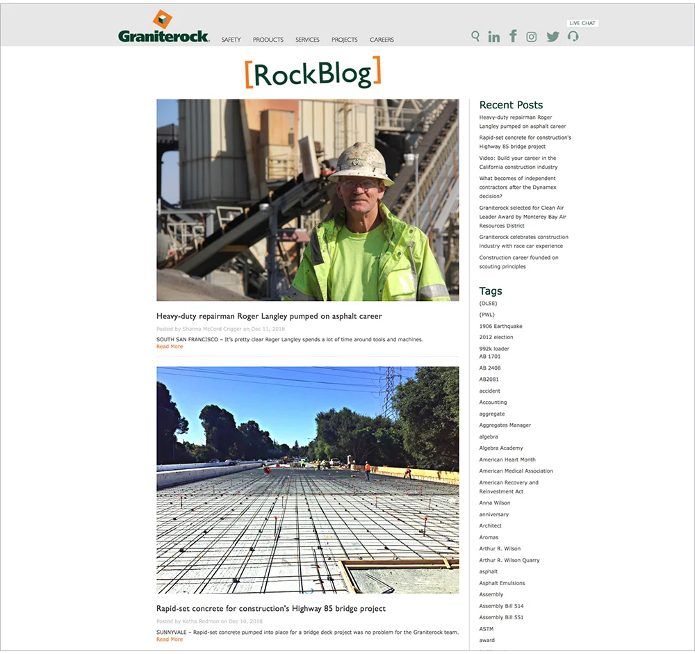Image resolution: width=695 pixels, height=654 pixels.
Task: Select the lowercase asphalt tag
Action: point(488,571)
